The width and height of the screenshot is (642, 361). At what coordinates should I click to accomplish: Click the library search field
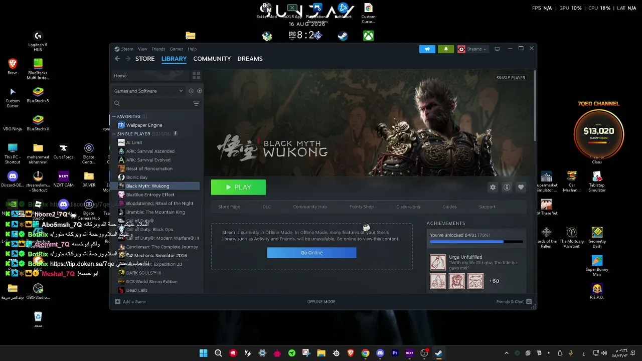(x=151, y=103)
